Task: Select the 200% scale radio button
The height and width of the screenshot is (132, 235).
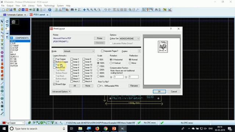Action: (98, 70)
